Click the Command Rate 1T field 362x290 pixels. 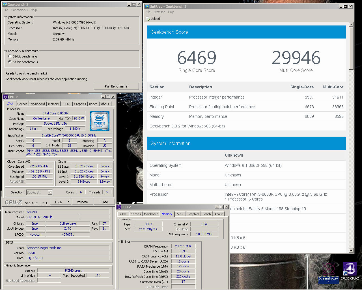183,282
